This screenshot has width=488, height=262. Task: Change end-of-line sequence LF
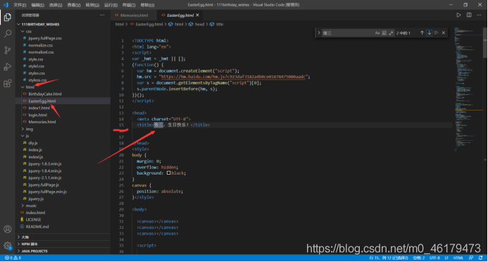(446, 258)
